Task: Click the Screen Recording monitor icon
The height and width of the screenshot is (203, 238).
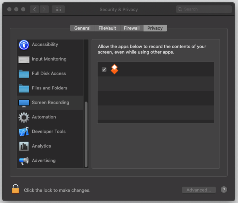Action: click(x=24, y=103)
